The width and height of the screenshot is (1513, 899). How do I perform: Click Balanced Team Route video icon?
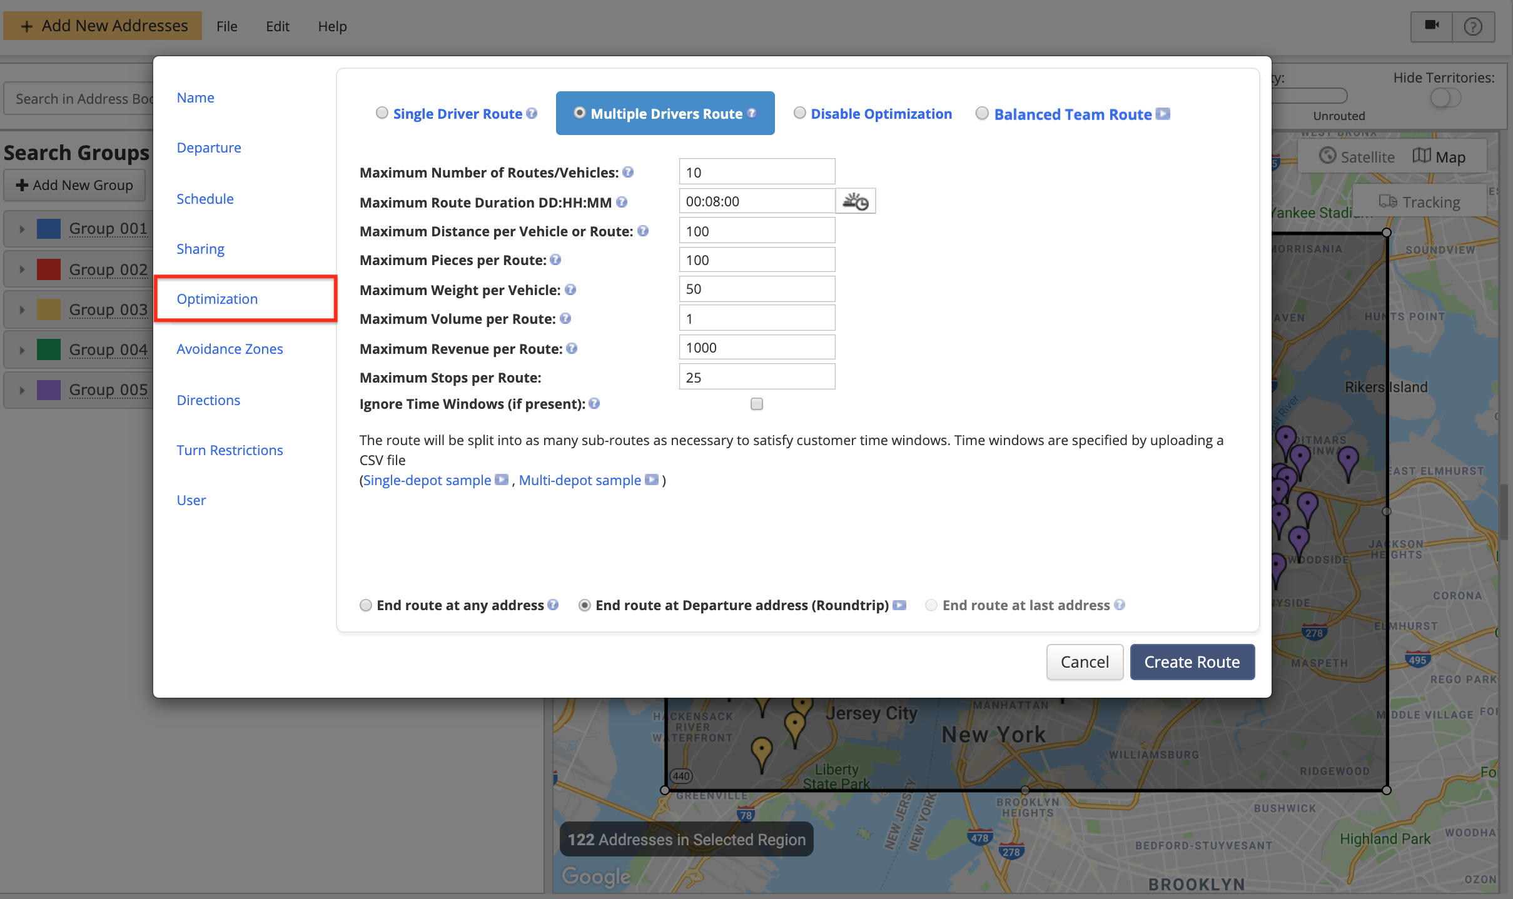(x=1163, y=114)
